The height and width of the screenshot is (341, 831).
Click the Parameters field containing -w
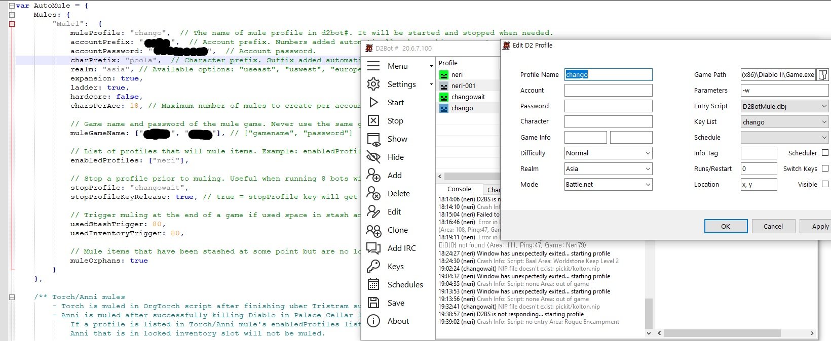784,91
